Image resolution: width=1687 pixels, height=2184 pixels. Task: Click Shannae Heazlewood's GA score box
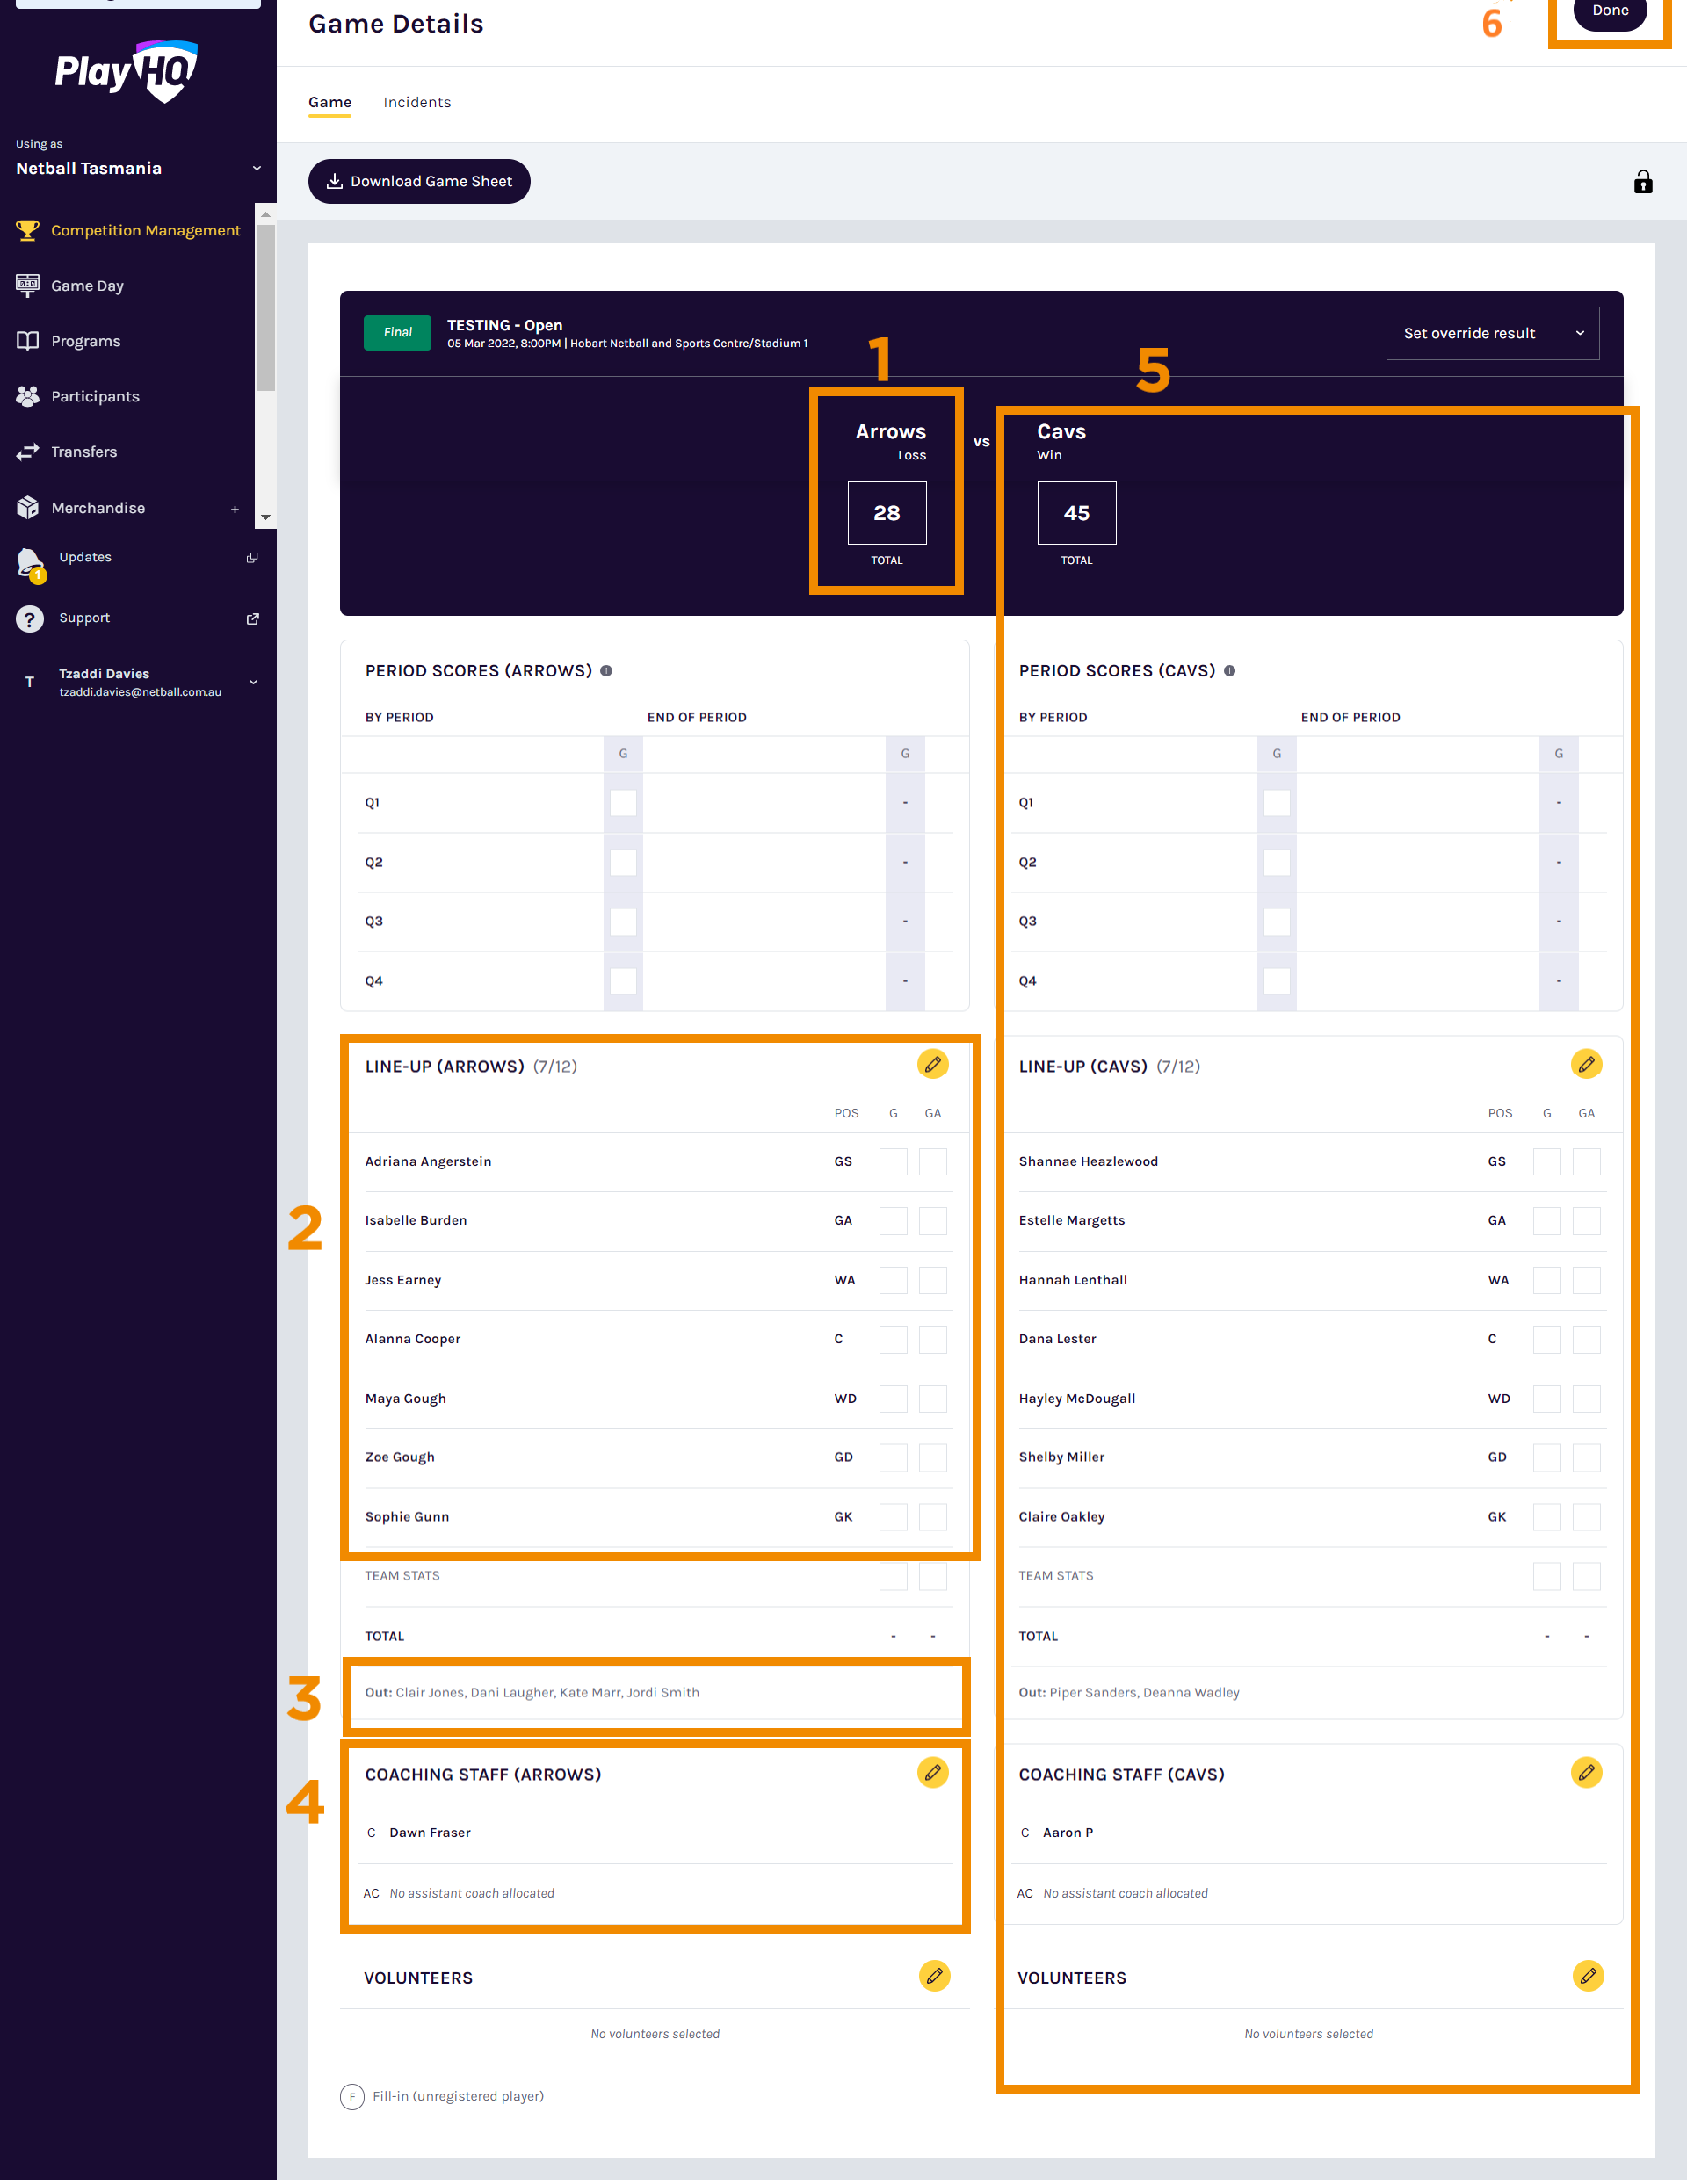[x=1585, y=1161]
